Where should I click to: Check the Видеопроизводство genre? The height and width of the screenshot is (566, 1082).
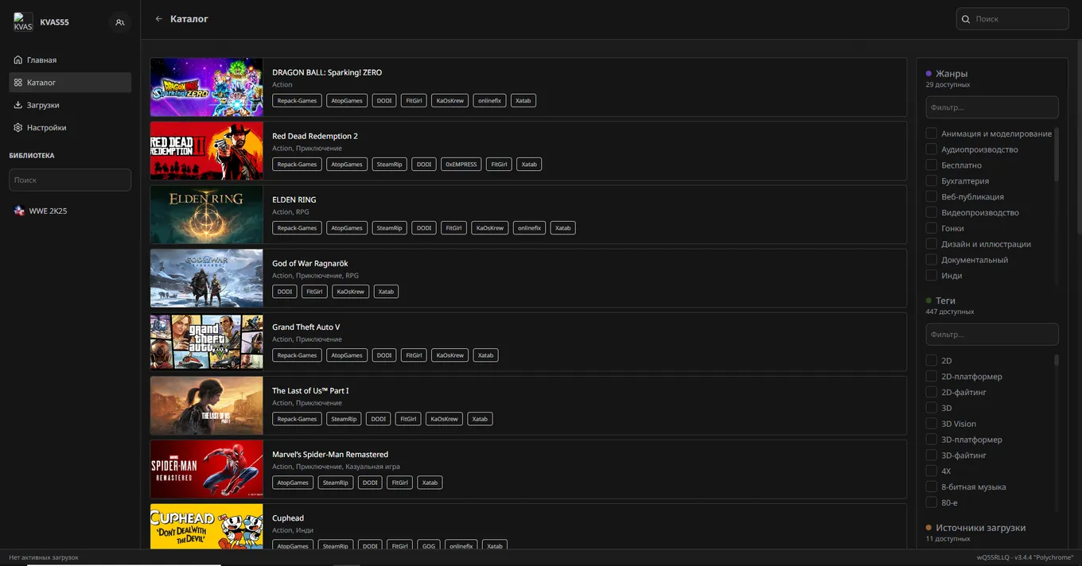click(x=931, y=213)
